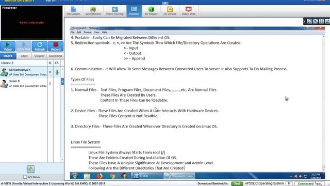
Task: Open File Explorer from shared taskbar
Action: coord(87,176)
